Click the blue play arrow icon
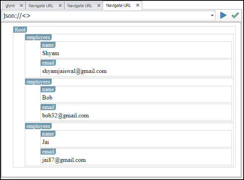Viewport: 244px width, 180px height. tap(223, 15)
